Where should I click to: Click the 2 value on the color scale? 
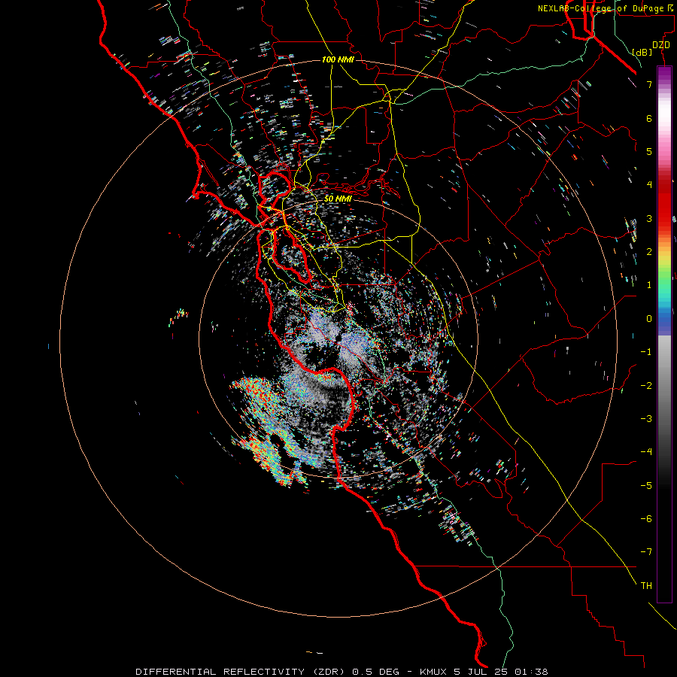pyautogui.click(x=649, y=252)
